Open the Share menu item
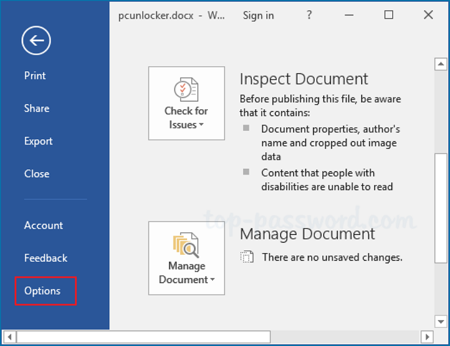The width and height of the screenshot is (450, 346). [37, 108]
